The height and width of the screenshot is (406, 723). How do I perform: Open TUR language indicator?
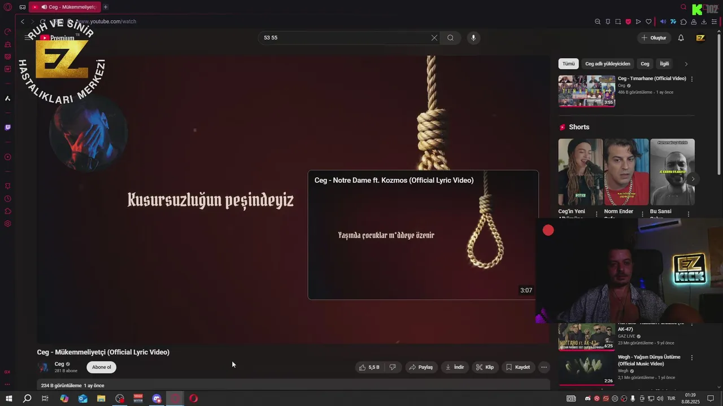coord(672,399)
